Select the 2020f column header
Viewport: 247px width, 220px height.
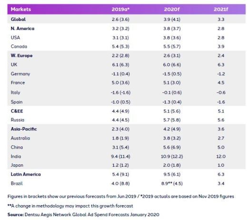click(x=172, y=10)
